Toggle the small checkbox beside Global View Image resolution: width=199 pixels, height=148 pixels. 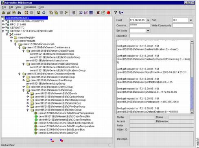point(110,145)
